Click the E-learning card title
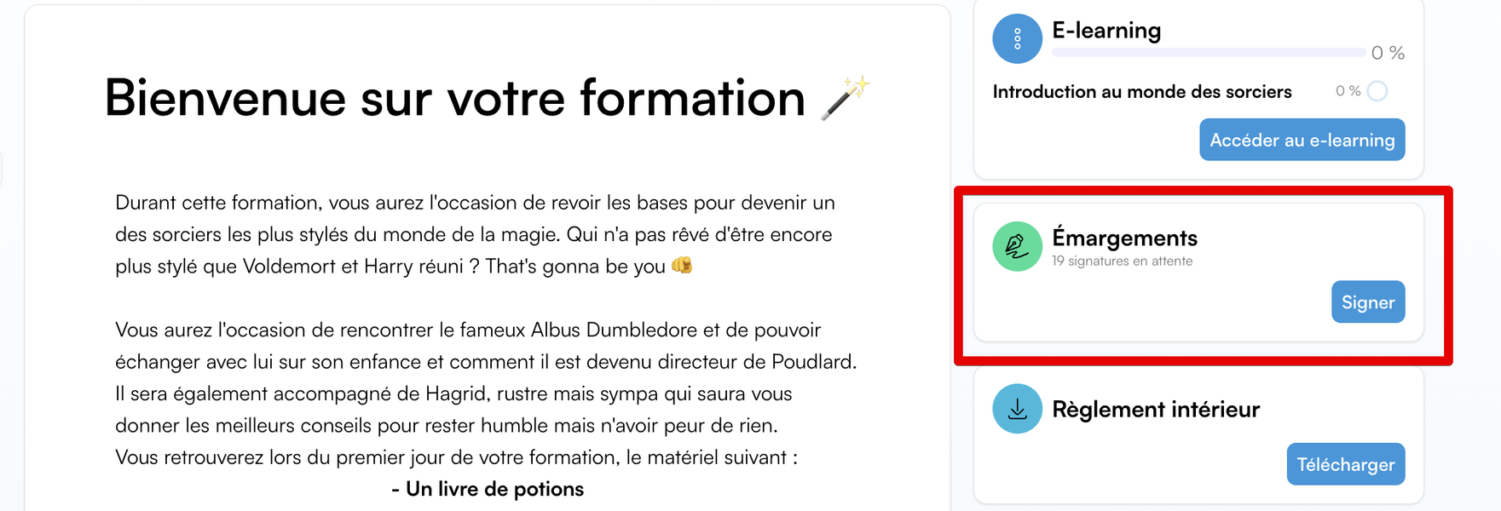Image resolution: width=1501 pixels, height=511 pixels. (1106, 31)
